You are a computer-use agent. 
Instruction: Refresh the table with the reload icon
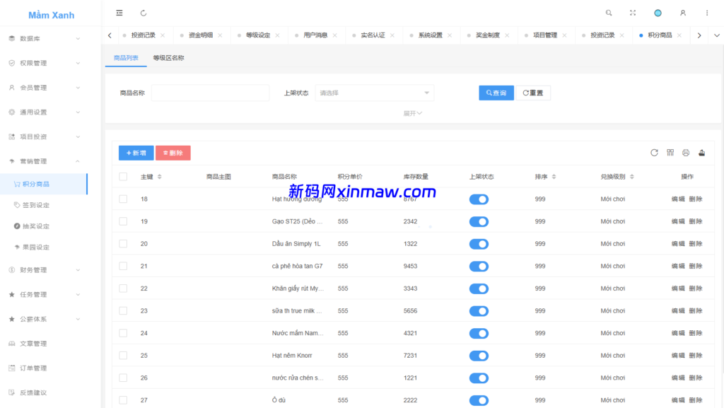point(654,153)
